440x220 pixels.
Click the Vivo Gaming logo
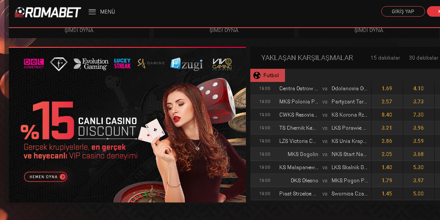click(x=222, y=64)
